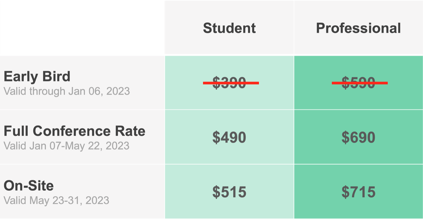Click red strikethrough line over $590
The height and width of the screenshot is (219, 423).
[360, 83]
